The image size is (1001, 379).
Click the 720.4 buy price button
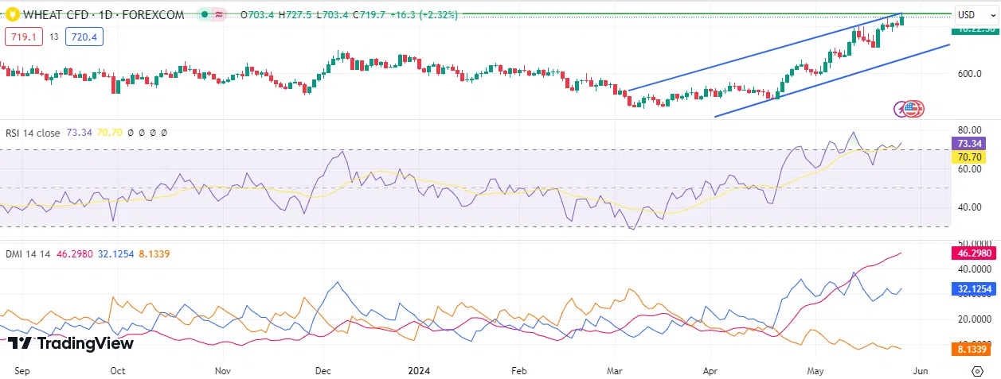pos(84,36)
